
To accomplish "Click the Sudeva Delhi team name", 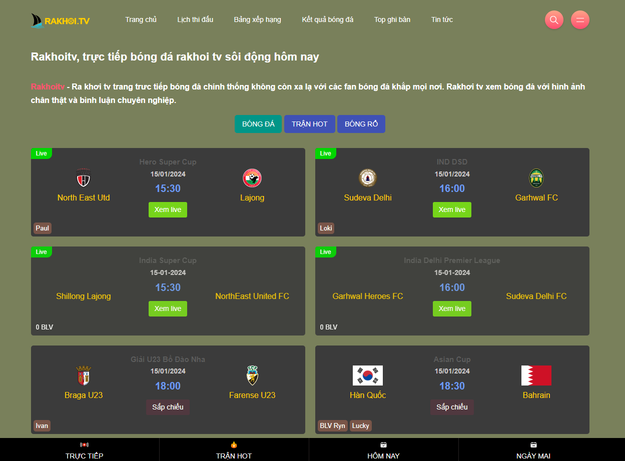I will 368,197.
